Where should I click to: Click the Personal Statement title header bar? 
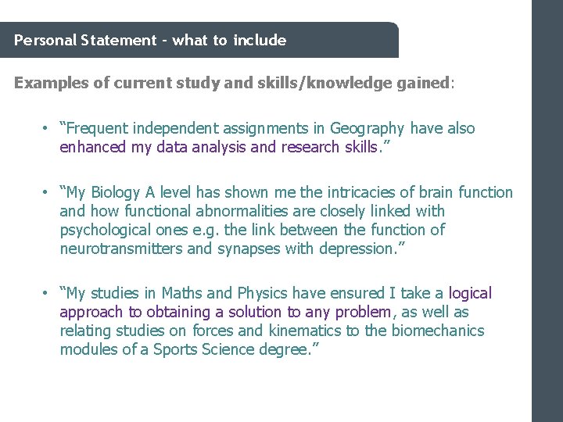pos(199,40)
